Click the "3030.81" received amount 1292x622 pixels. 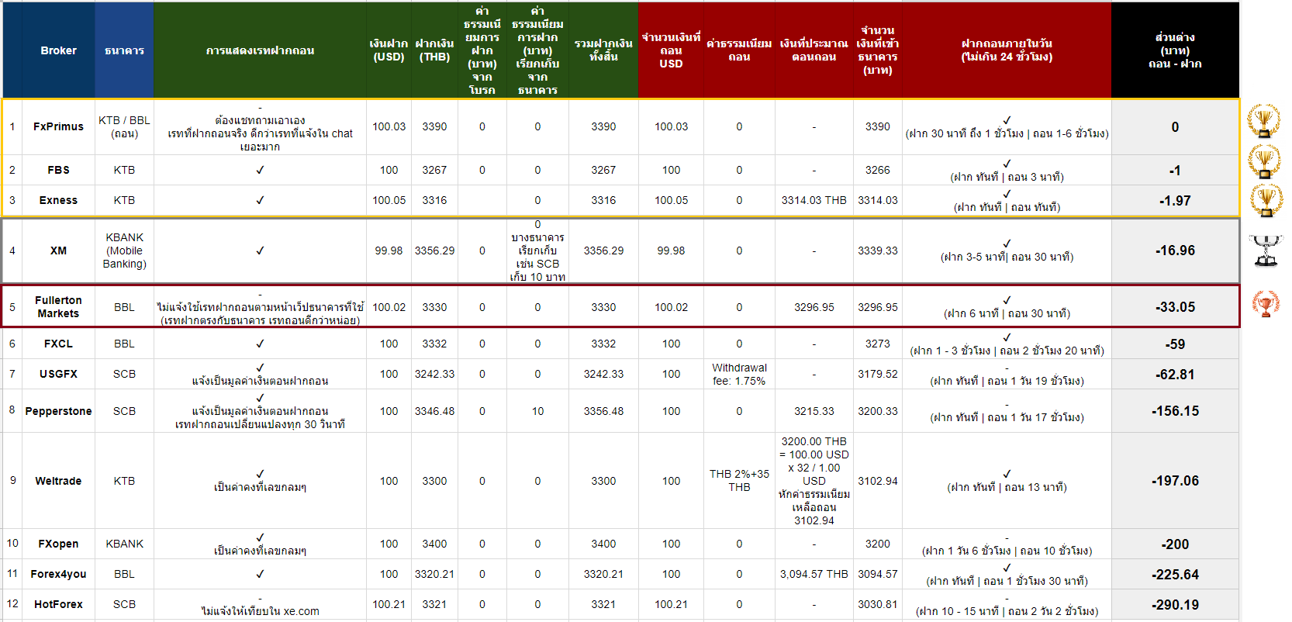pos(877,604)
